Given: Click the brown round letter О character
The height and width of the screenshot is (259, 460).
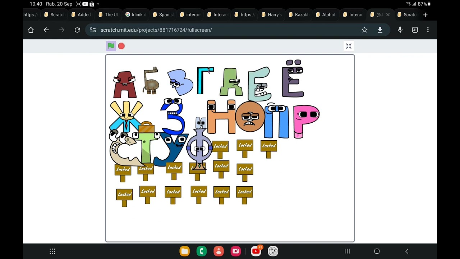Looking at the screenshot, I should [x=250, y=117].
